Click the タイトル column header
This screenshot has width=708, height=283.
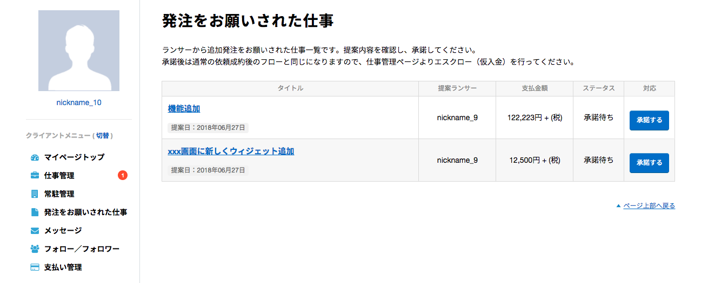coord(290,88)
